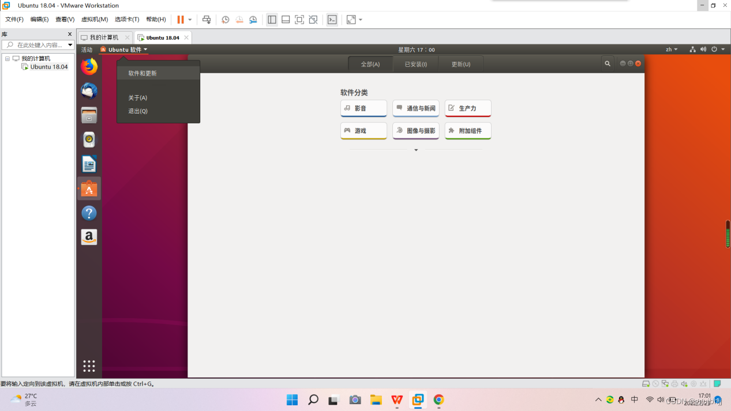
Task: Click the search icon in Ubuntu Software
Action: click(x=607, y=64)
